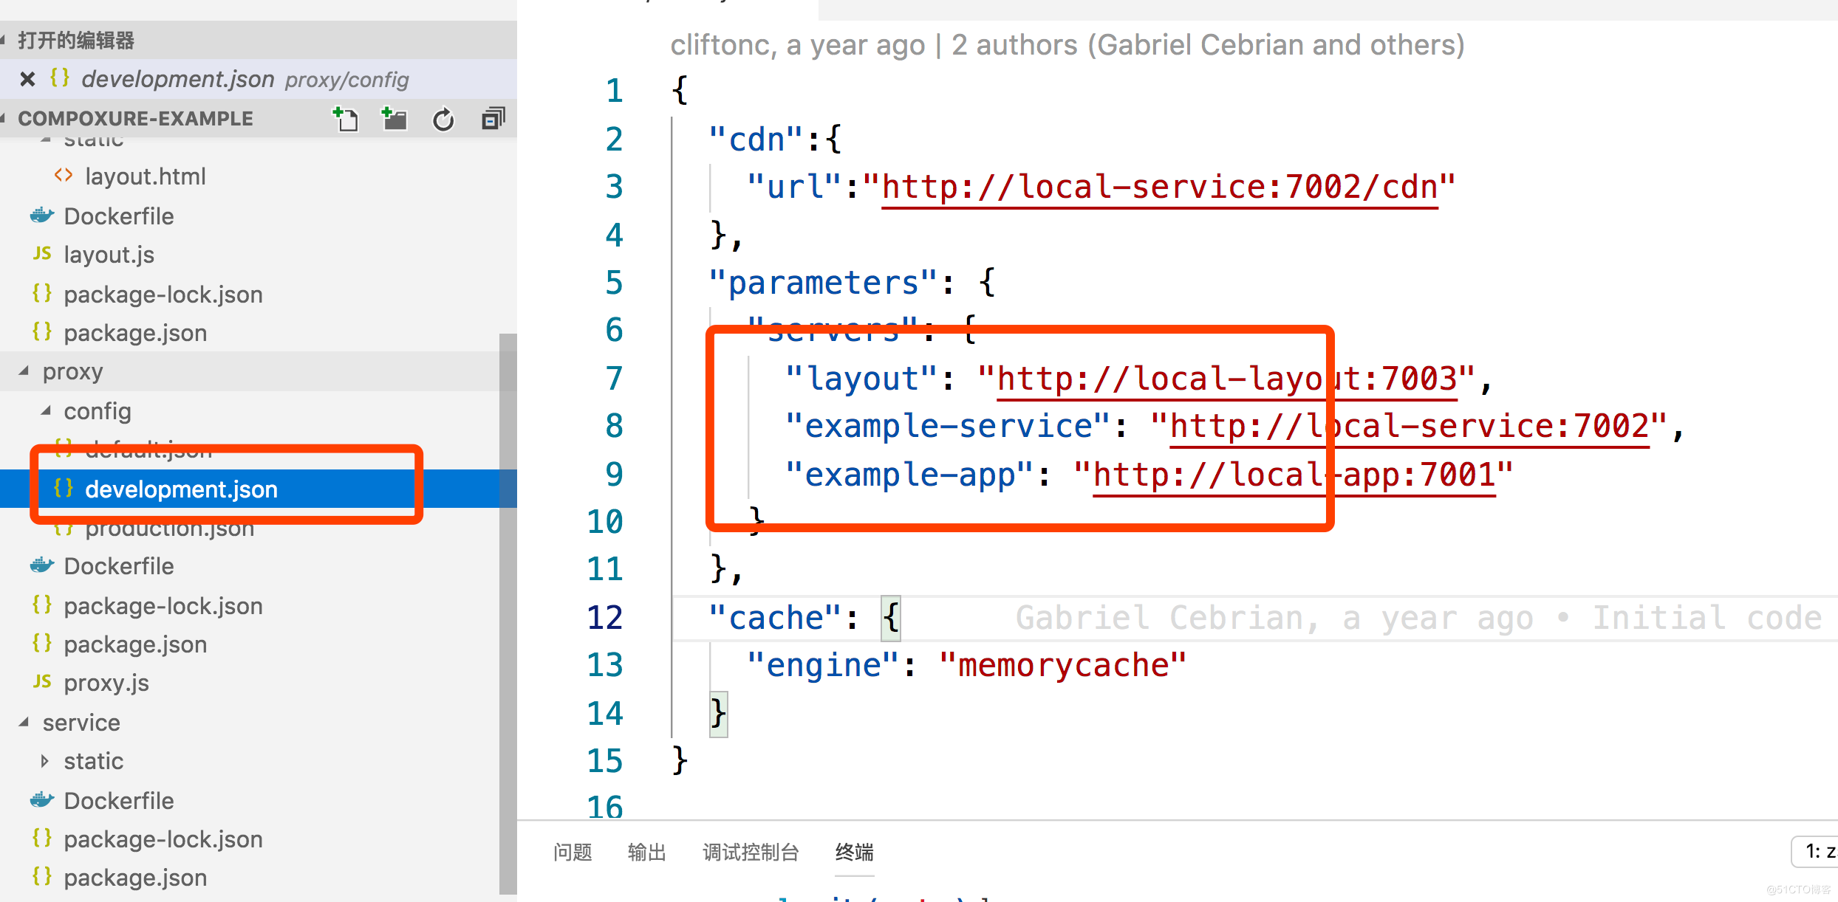Switch to the 问题 panel tab
The height and width of the screenshot is (902, 1838).
[x=573, y=852]
